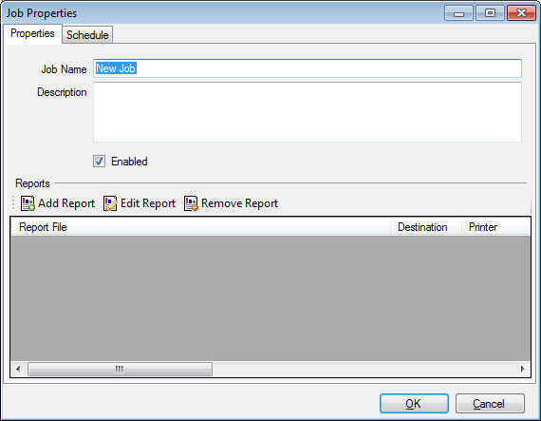Click the Remove Report icon

[x=191, y=203]
